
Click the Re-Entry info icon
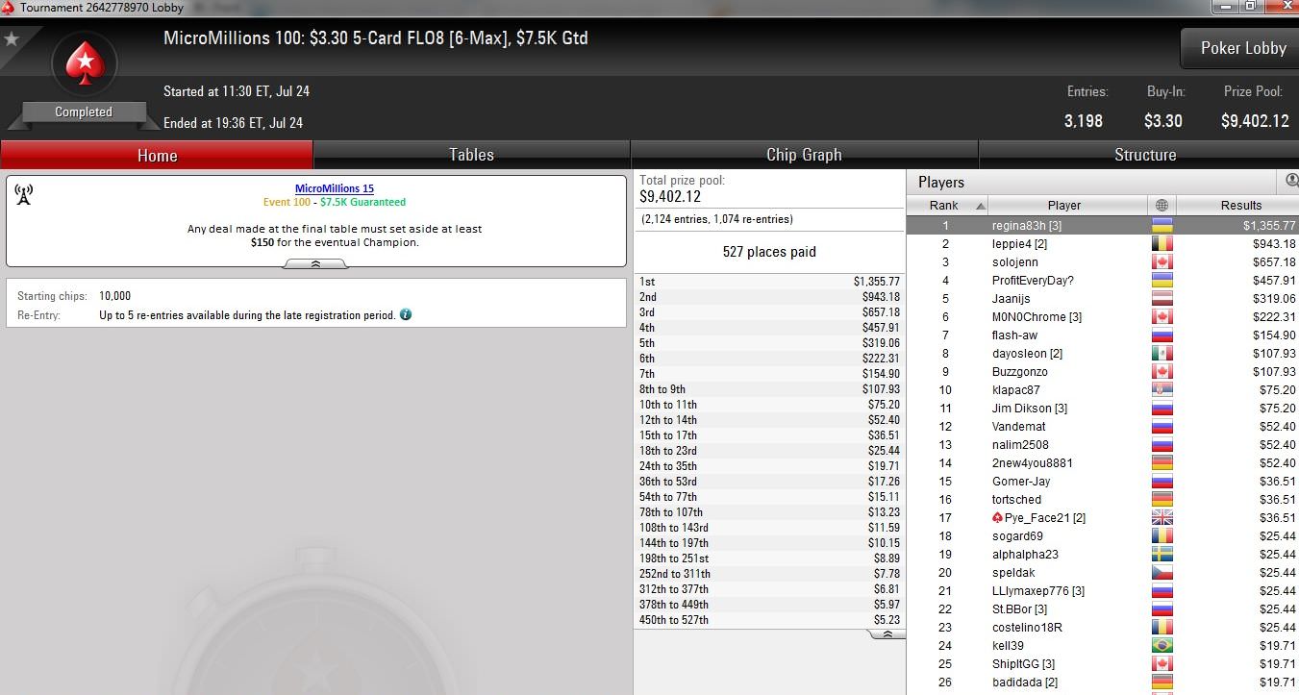click(x=406, y=314)
